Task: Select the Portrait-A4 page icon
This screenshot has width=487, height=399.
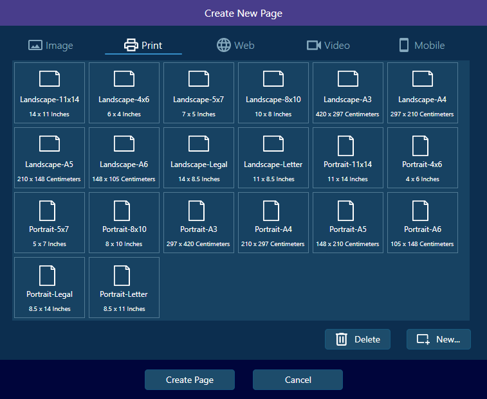Action: click(271, 211)
